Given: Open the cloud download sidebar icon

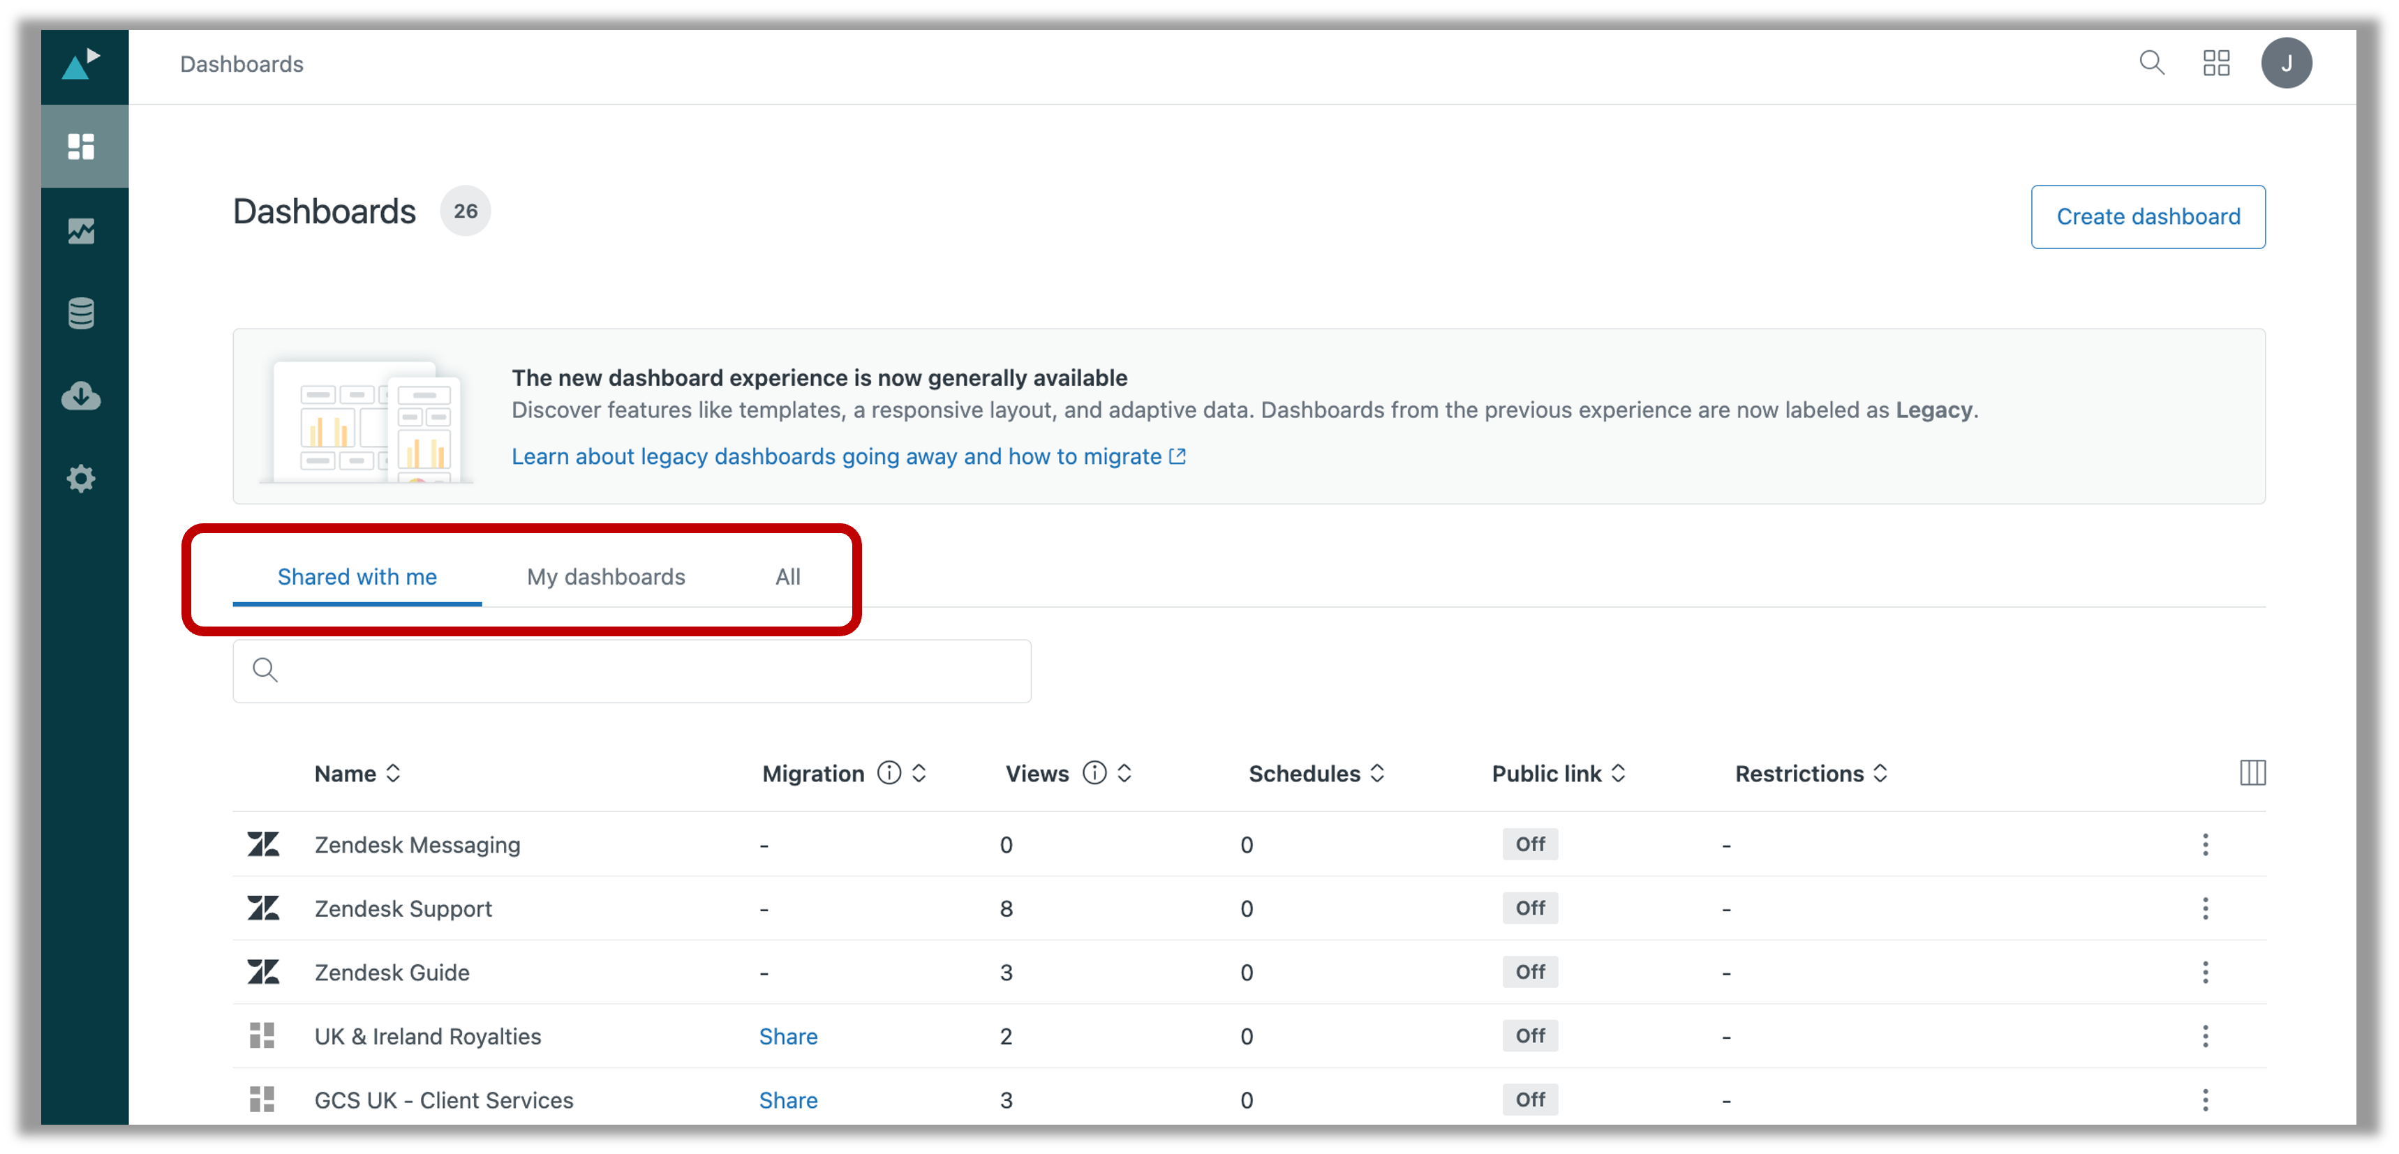Looking at the screenshot, I should tap(81, 396).
